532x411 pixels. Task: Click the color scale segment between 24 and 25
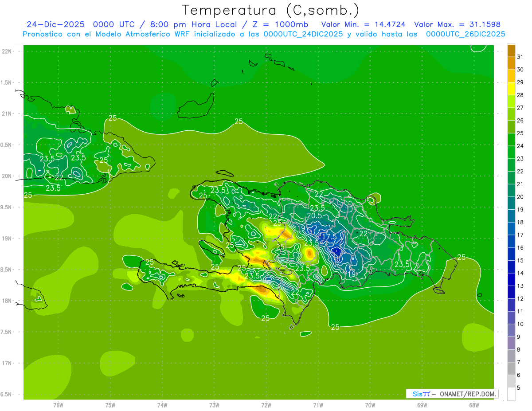click(x=511, y=140)
